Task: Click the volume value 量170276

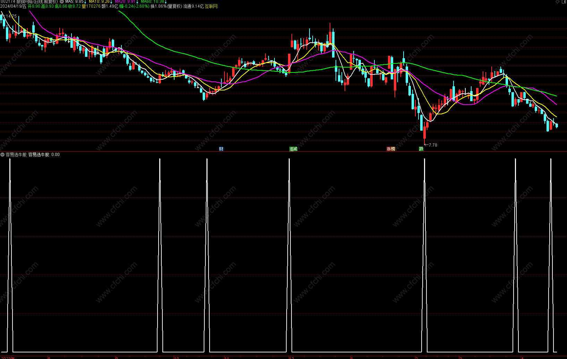Action: pyautogui.click(x=91, y=6)
